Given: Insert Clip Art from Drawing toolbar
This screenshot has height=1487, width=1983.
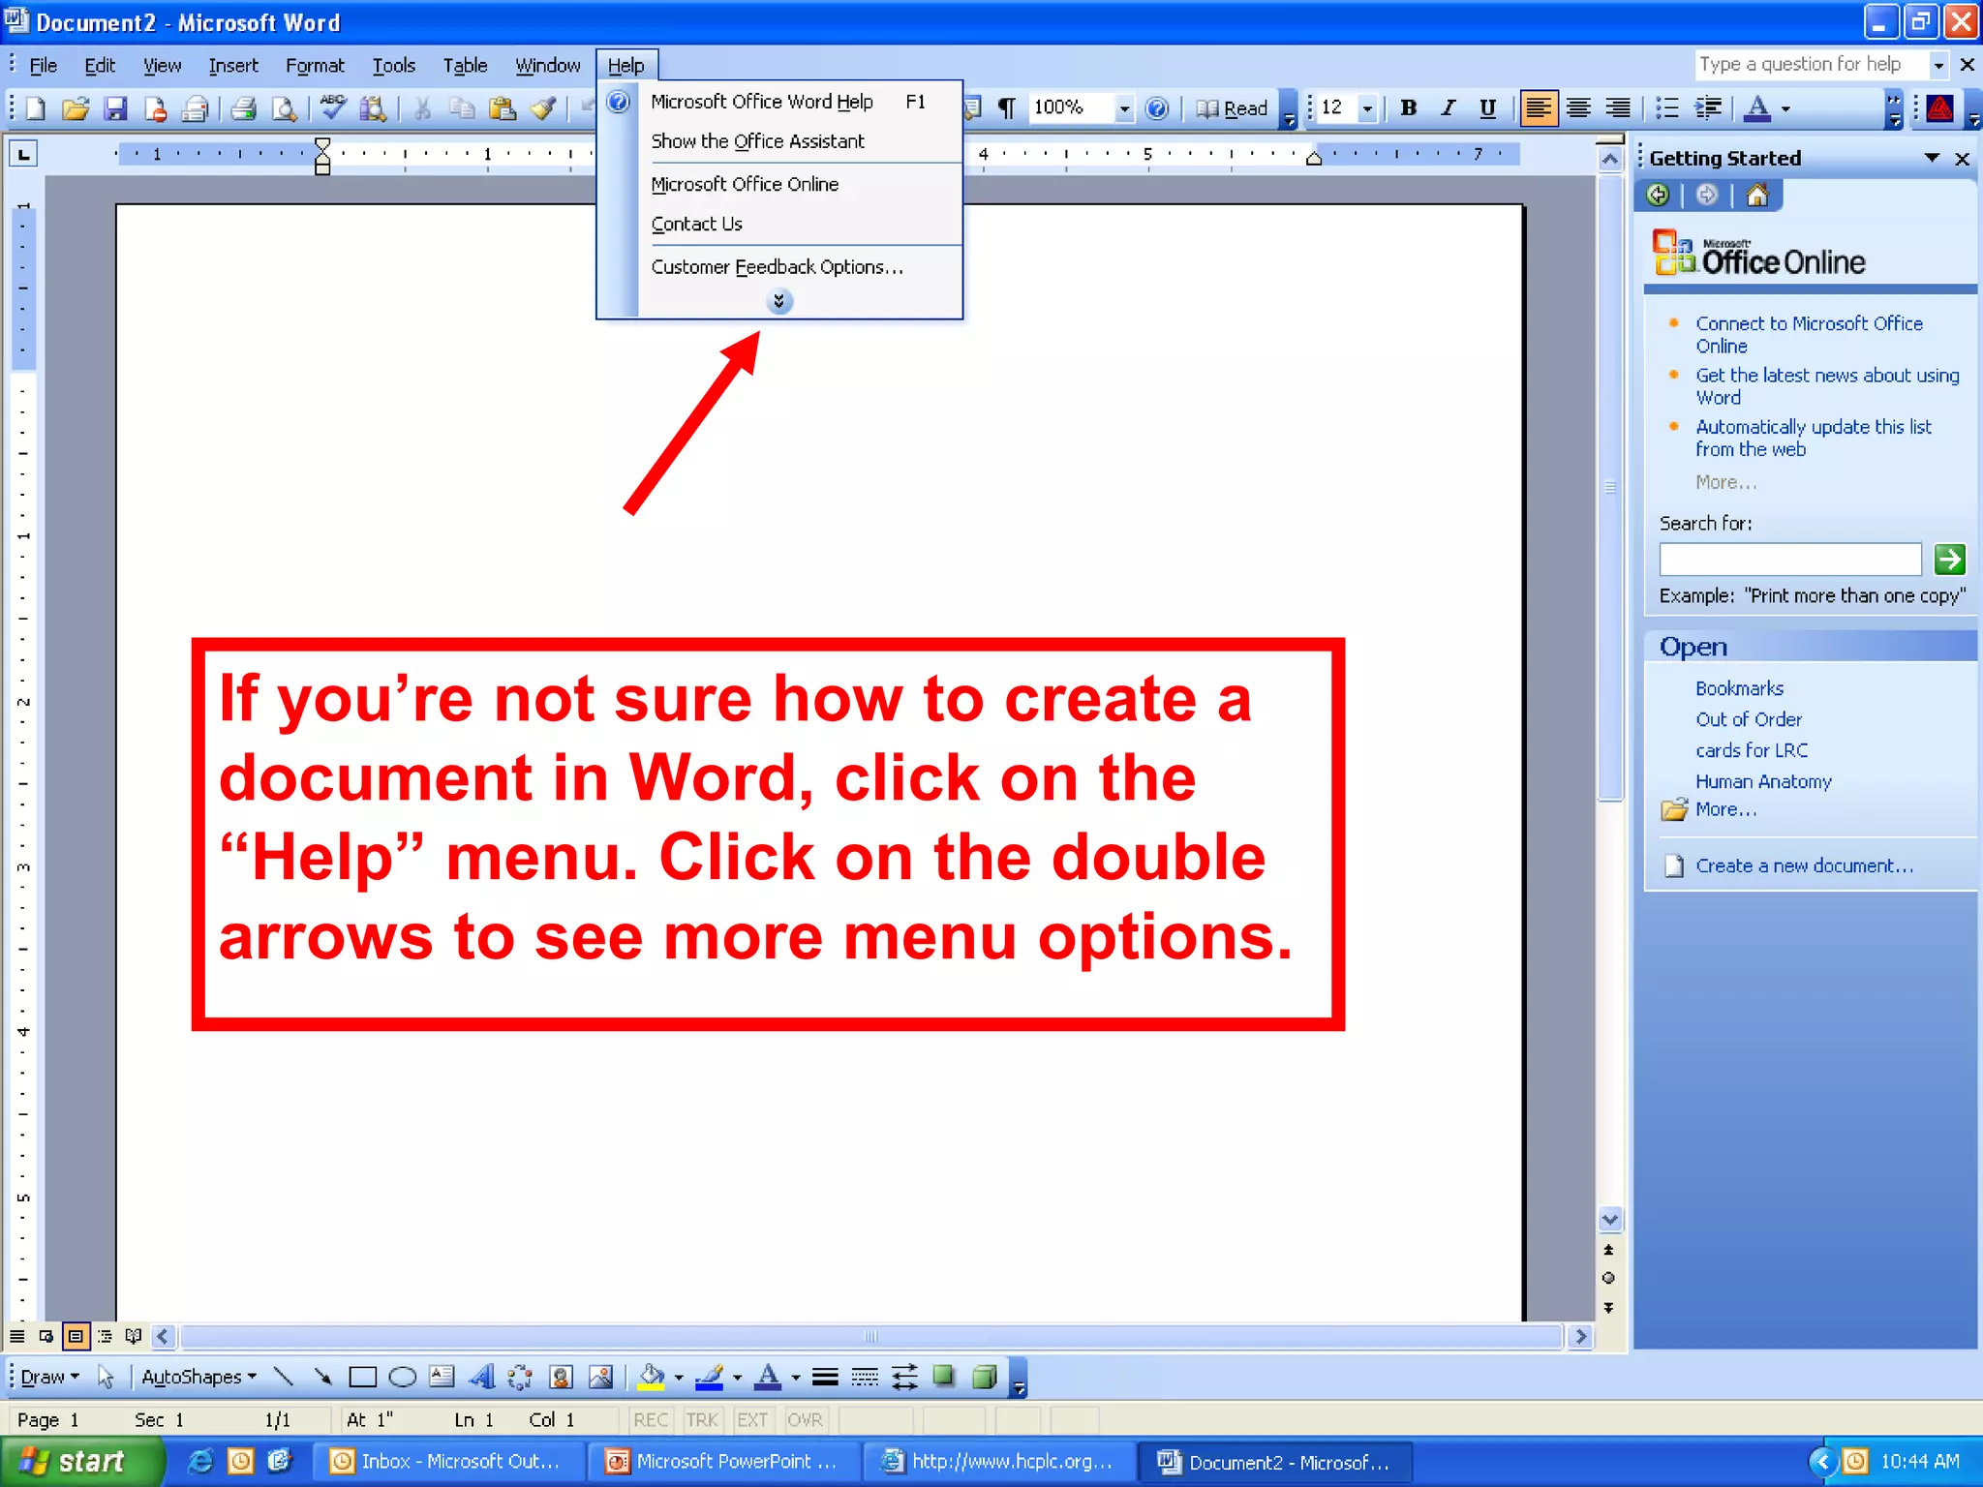Looking at the screenshot, I should coord(562,1377).
